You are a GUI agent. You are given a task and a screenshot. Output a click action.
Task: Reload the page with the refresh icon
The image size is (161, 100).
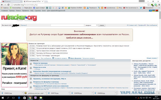[8, 5]
